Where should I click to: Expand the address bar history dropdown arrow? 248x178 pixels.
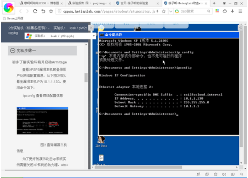(x=170, y=11)
